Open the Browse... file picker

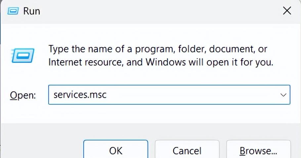click(258, 149)
